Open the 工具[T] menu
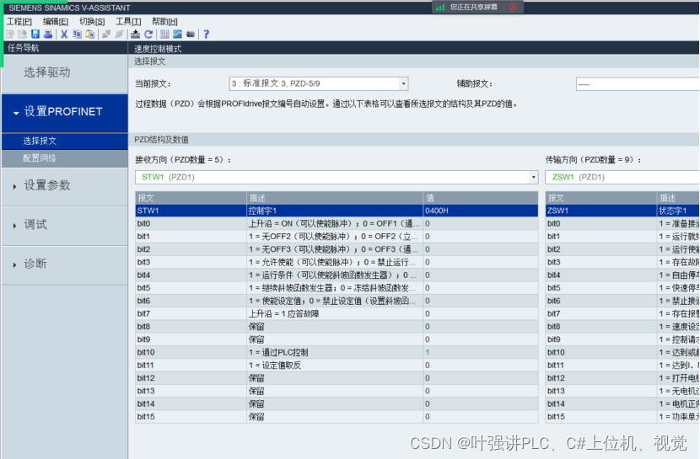The width and height of the screenshot is (700, 459). point(128,21)
